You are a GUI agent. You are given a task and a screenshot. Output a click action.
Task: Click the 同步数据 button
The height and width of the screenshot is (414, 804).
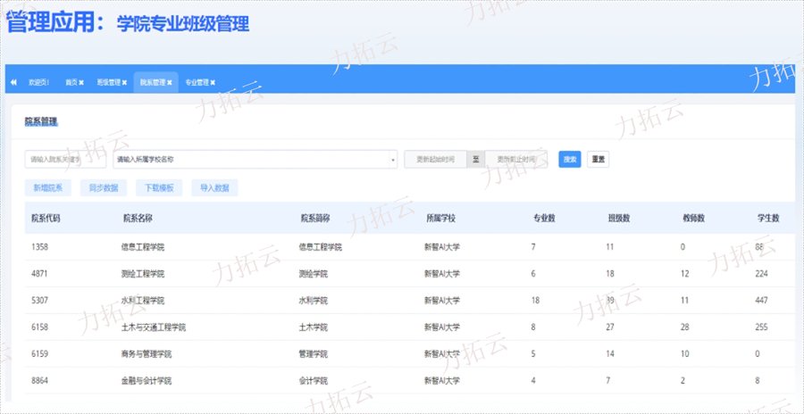[x=104, y=188]
